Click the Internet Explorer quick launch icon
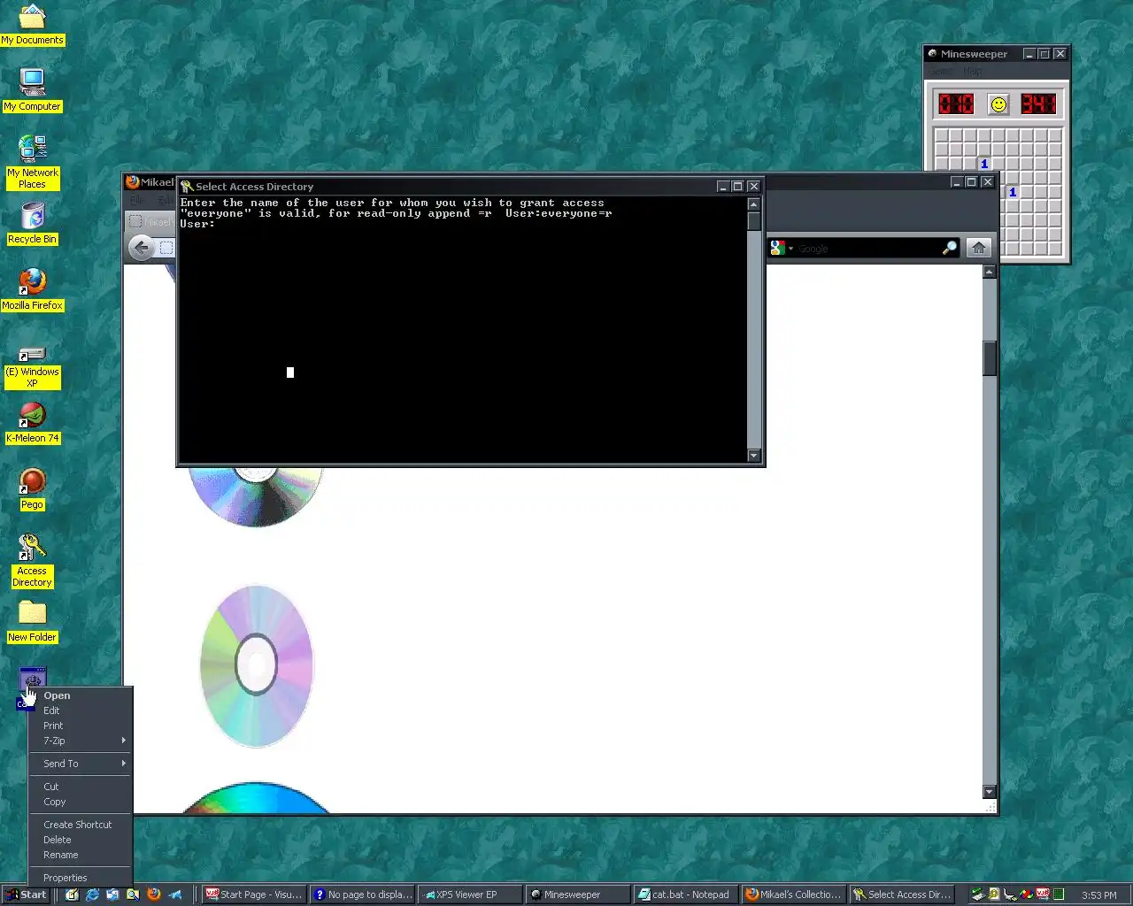 [x=92, y=894]
